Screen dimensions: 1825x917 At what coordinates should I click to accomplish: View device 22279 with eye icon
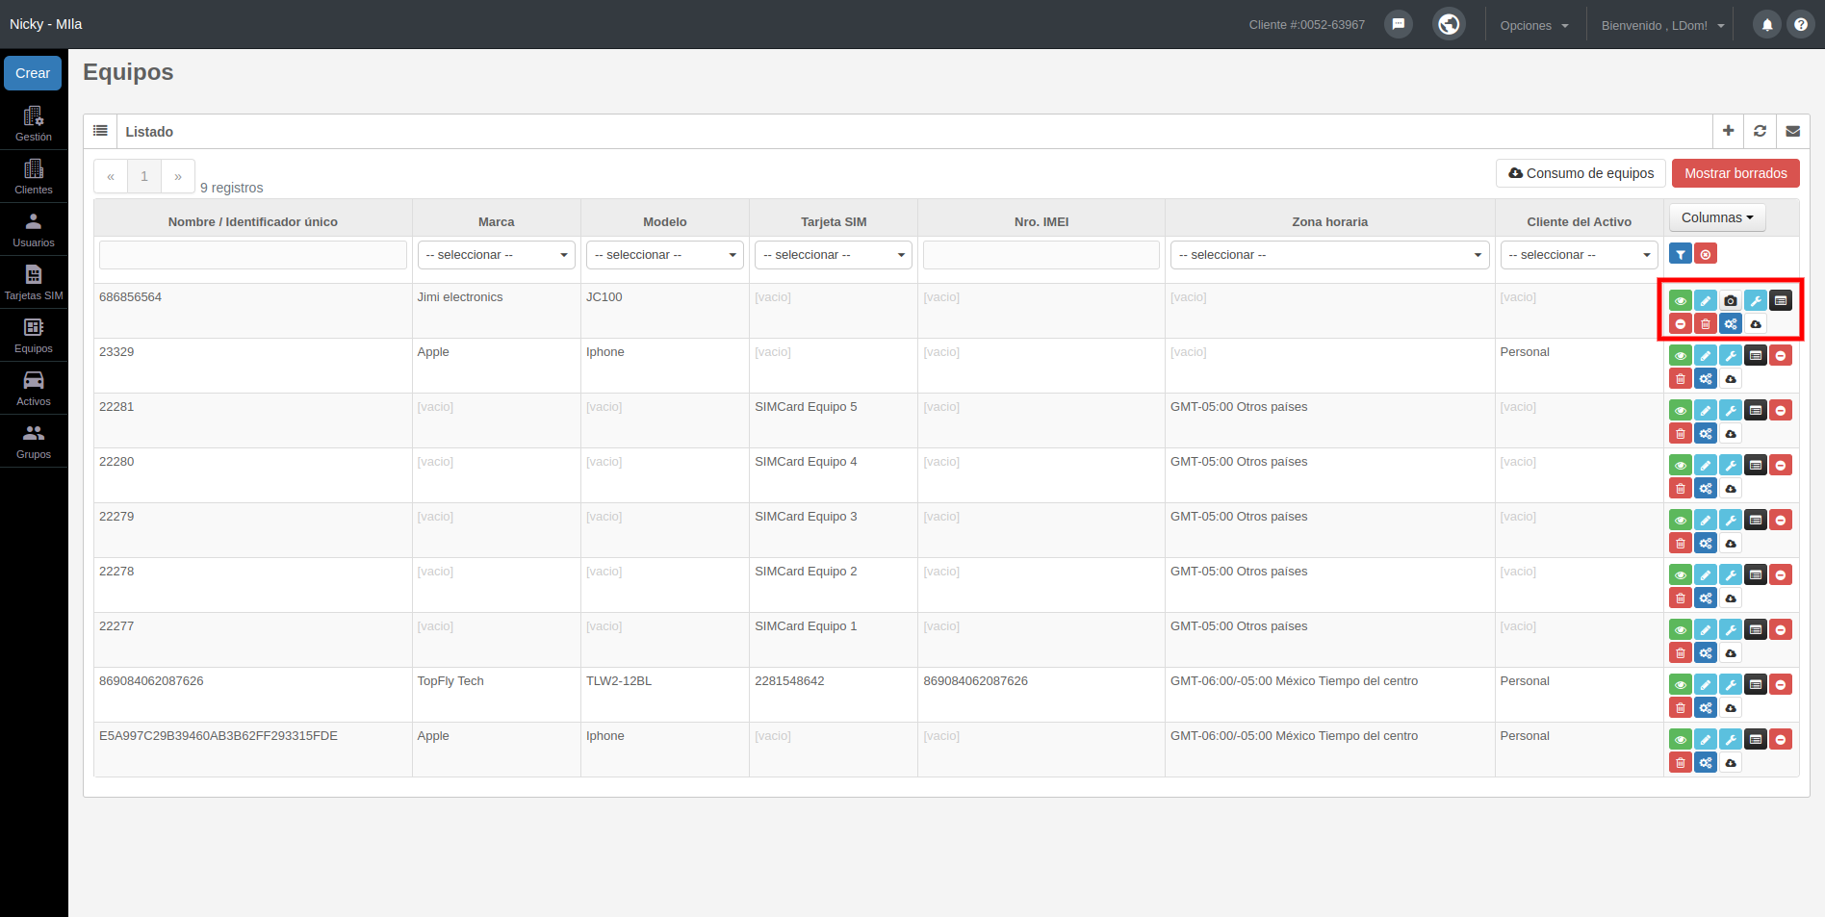[x=1681, y=520]
